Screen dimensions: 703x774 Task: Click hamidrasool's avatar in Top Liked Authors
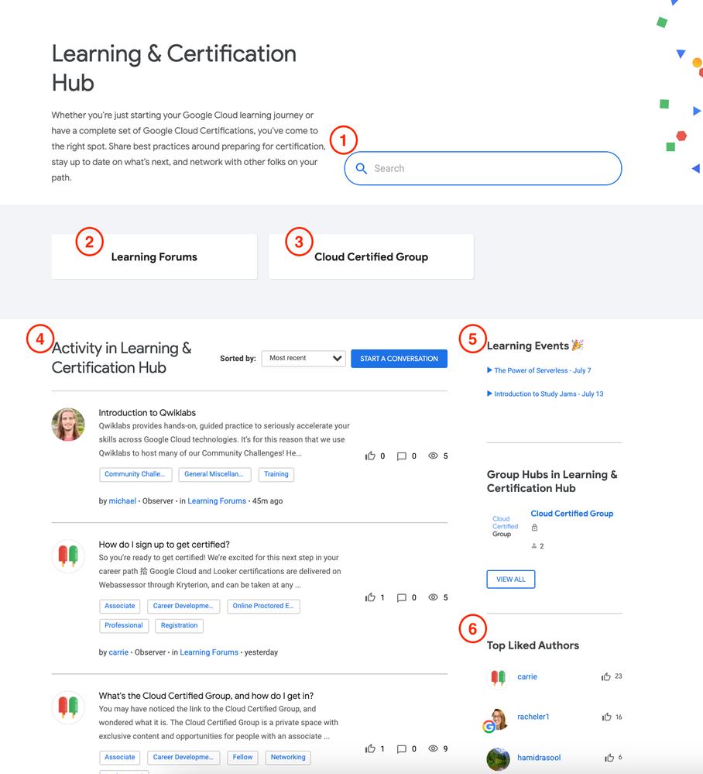[499, 759]
